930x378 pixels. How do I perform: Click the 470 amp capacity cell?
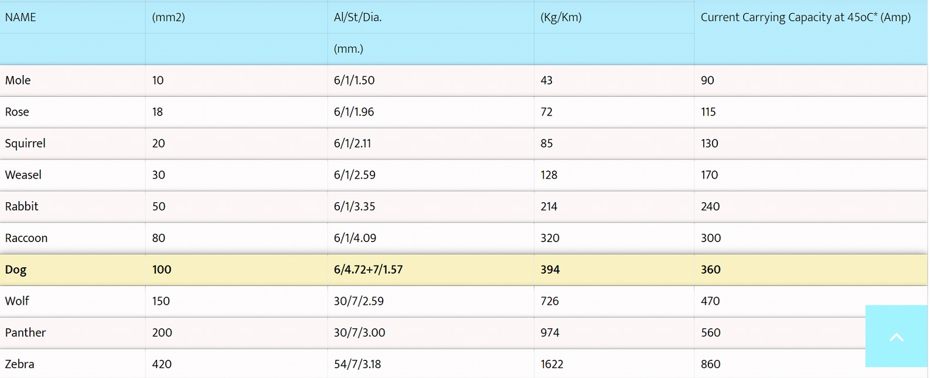(710, 301)
